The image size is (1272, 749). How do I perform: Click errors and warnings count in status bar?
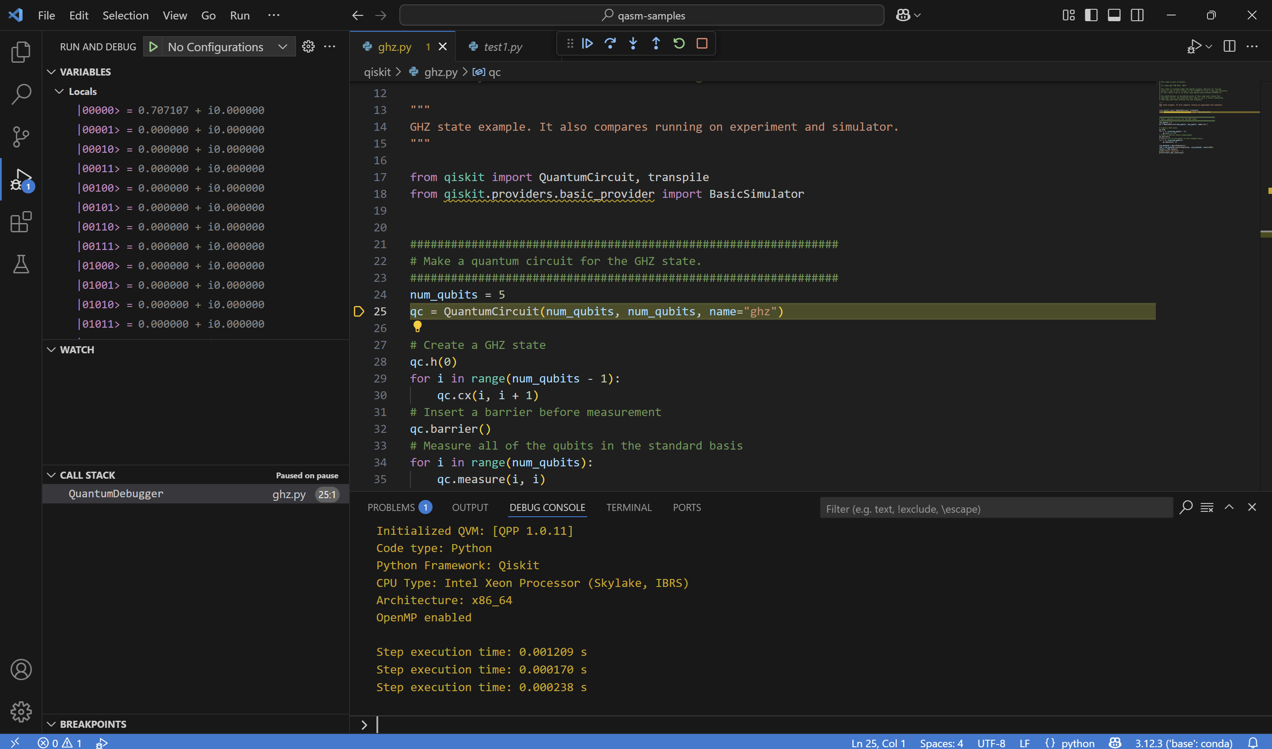coord(60,743)
